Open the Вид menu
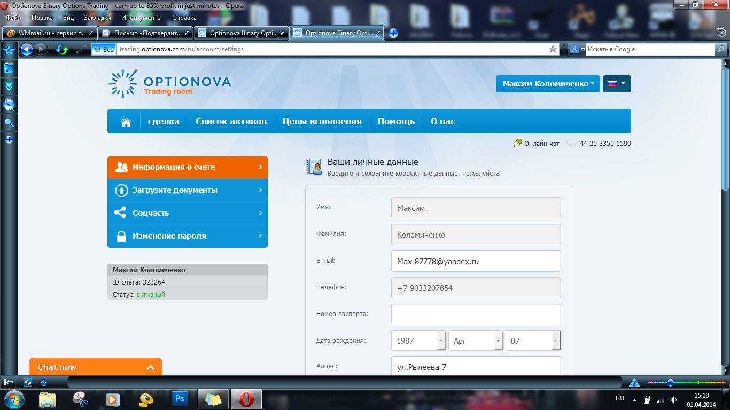 pyautogui.click(x=68, y=18)
